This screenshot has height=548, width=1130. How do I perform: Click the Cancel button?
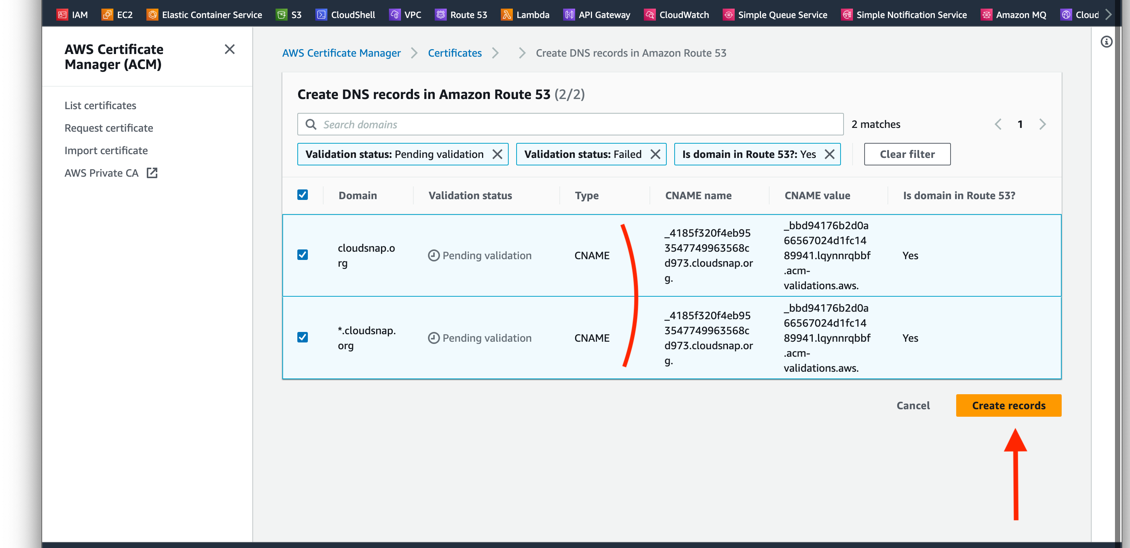tap(913, 405)
